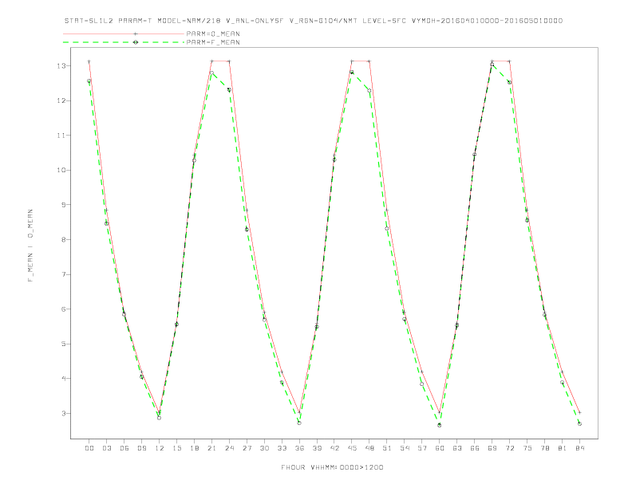Image resolution: width=632 pixels, height=488 pixels.
Task: Click the PARM=O_MEAN legend label
Action: [x=213, y=33]
